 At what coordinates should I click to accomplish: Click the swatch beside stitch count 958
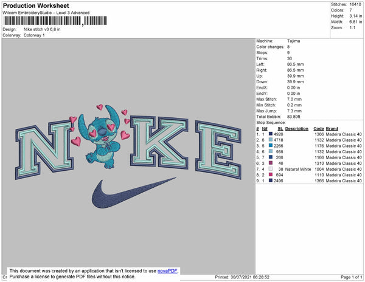click(271, 151)
